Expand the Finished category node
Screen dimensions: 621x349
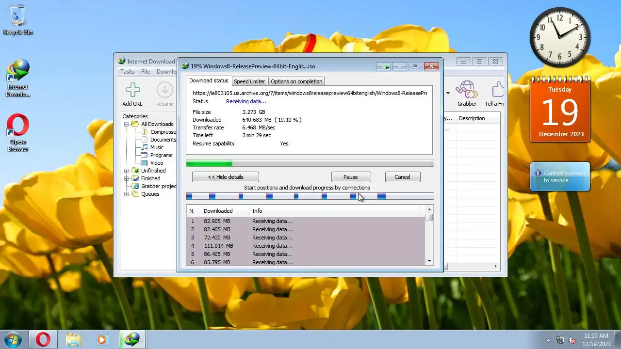127,178
